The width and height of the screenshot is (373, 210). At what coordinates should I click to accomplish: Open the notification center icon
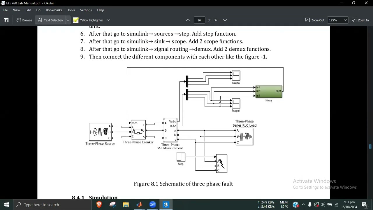[365, 205]
